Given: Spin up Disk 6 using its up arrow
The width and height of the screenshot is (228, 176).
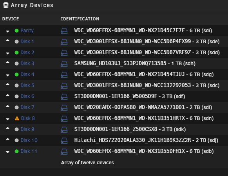Looking at the screenshot, I should tap(8, 95).
